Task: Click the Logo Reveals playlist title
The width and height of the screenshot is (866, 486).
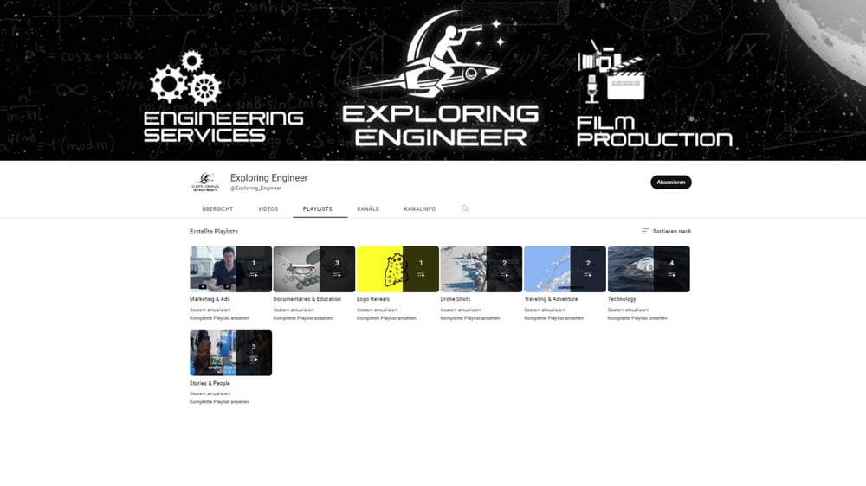Action: [x=372, y=299]
